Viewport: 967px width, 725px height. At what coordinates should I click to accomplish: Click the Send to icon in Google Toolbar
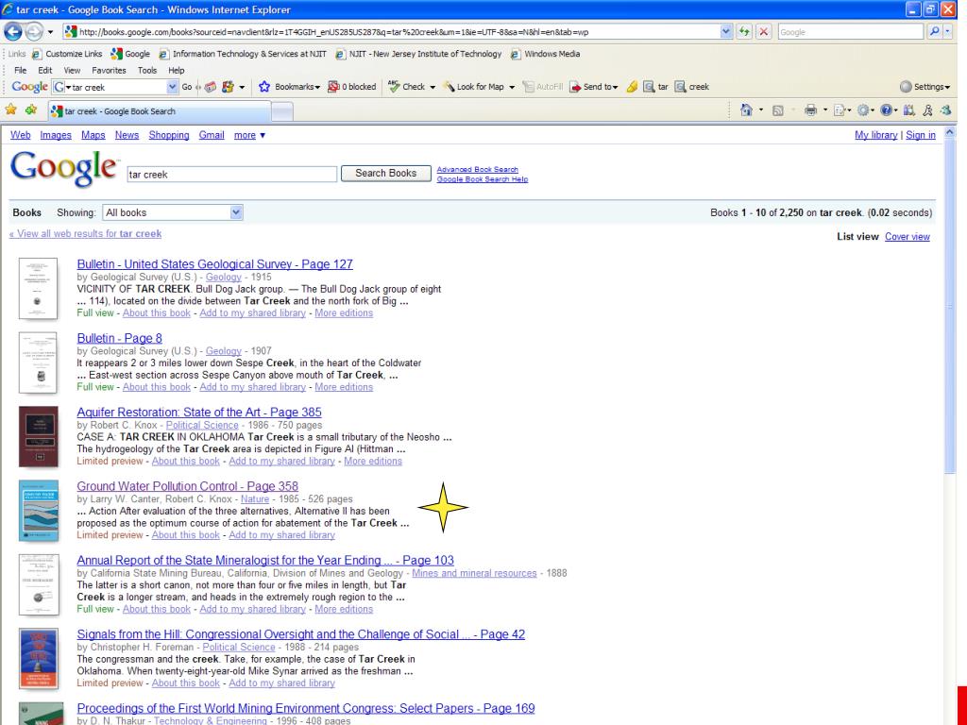[x=575, y=87]
